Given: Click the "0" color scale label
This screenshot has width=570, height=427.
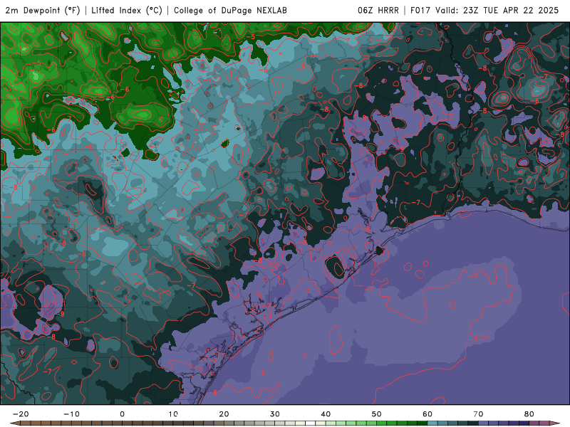Looking at the screenshot, I should (122, 414).
